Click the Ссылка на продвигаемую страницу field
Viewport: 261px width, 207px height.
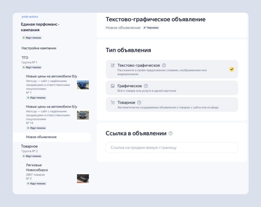click(x=172, y=148)
